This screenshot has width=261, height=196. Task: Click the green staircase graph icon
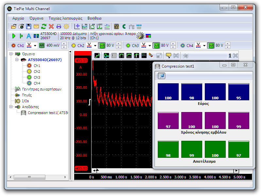point(97,56)
